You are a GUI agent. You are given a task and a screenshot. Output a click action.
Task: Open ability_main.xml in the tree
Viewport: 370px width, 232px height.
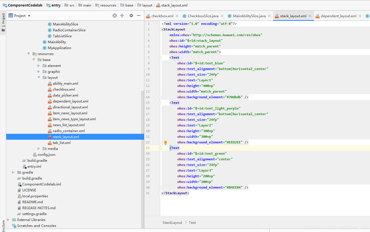tap(66, 84)
